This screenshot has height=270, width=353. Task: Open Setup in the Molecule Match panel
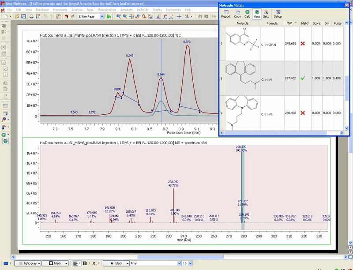point(278,14)
